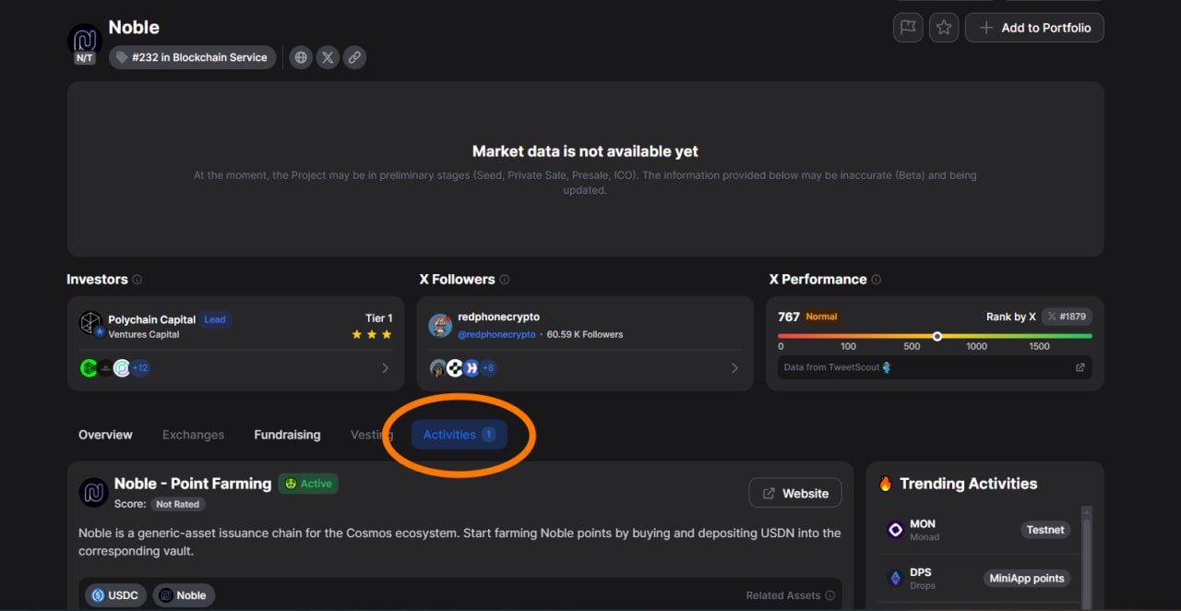This screenshot has height=611, width=1181.
Task: Click the Monad MON icon
Action: [895, 530]
